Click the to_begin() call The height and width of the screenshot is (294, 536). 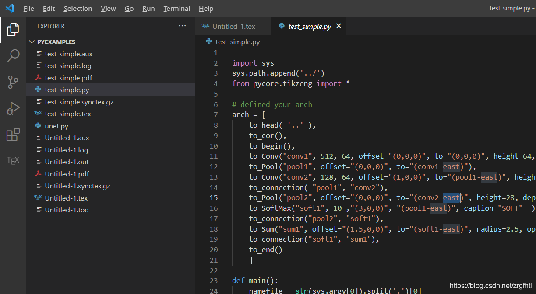pyautogui.click(x=272, y=146)
